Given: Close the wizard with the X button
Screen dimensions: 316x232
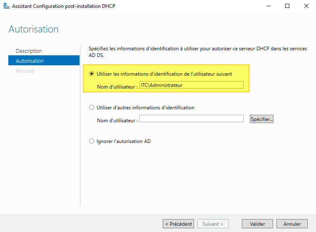Looking at the screenshot, I should pos(306,6).
